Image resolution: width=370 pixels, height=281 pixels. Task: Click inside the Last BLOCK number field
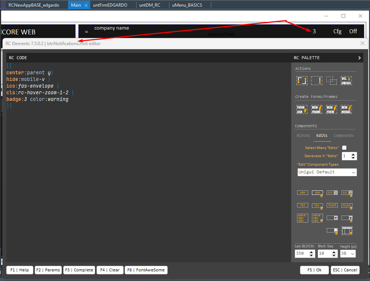pos(301,254)
